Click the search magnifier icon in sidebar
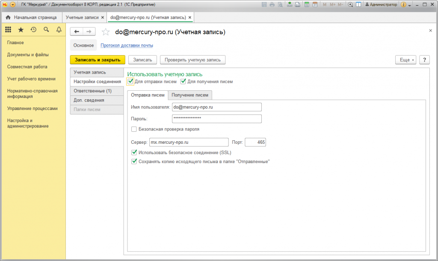The height and width of the screenshot is (261, 438). coord(46,30)
